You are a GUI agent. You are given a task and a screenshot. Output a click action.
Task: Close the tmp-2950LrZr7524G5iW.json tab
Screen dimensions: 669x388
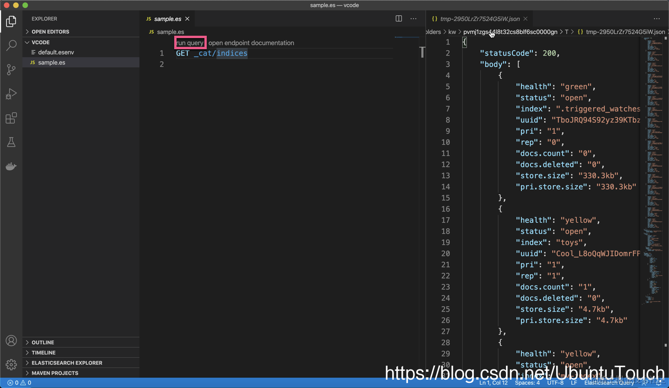click(525, 19)
